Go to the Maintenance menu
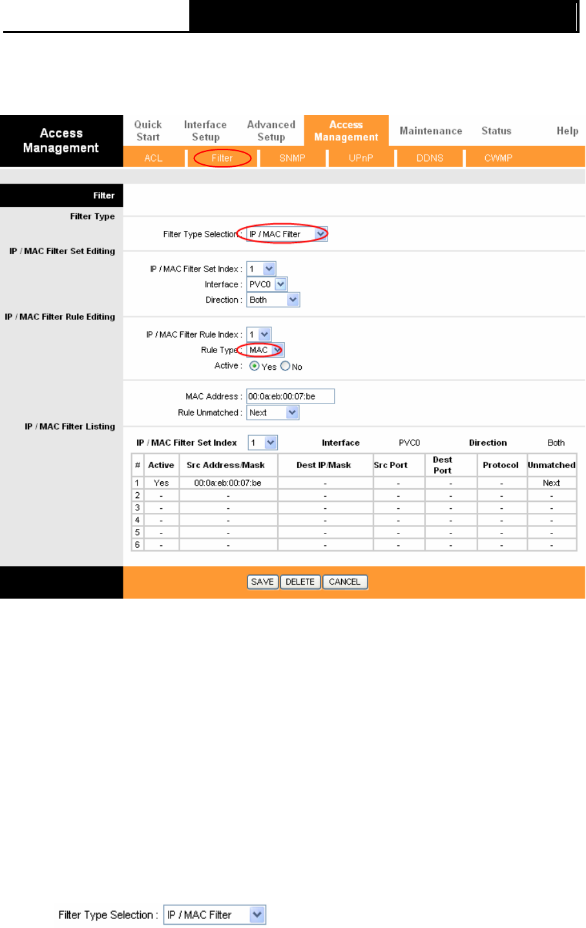 coord(431,131)
